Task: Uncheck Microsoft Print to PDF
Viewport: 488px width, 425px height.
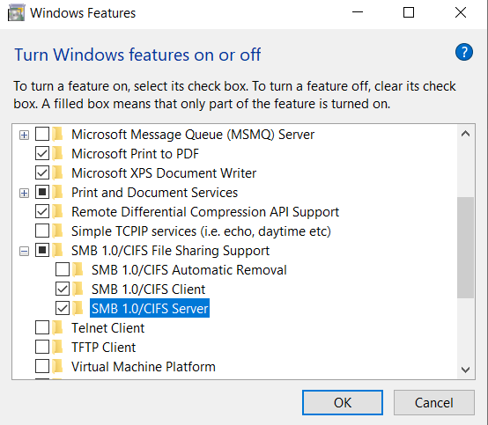Action: 42,154
